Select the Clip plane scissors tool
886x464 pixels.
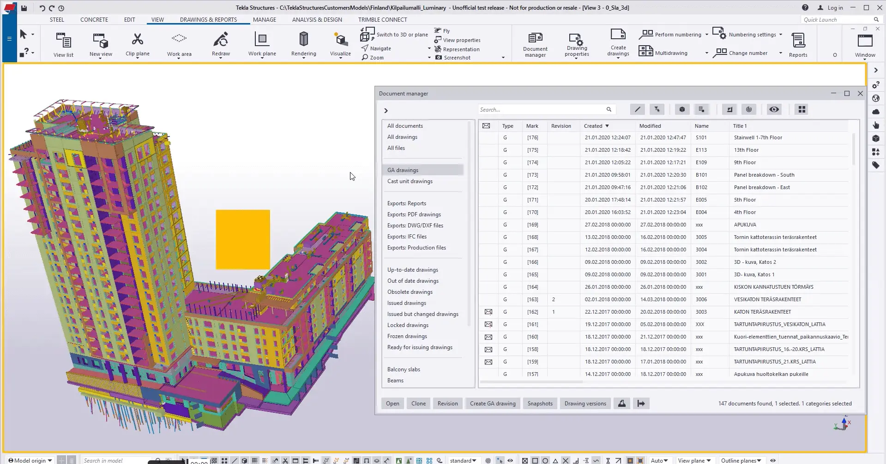(138, 44)
